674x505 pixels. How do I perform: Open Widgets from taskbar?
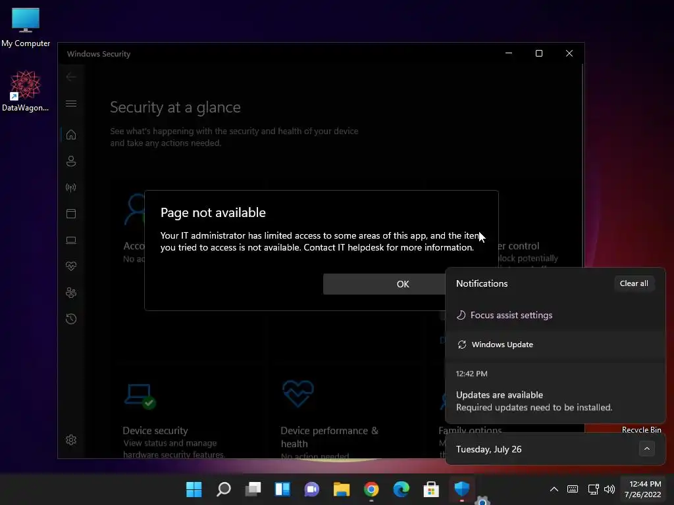tap(282, 489)
